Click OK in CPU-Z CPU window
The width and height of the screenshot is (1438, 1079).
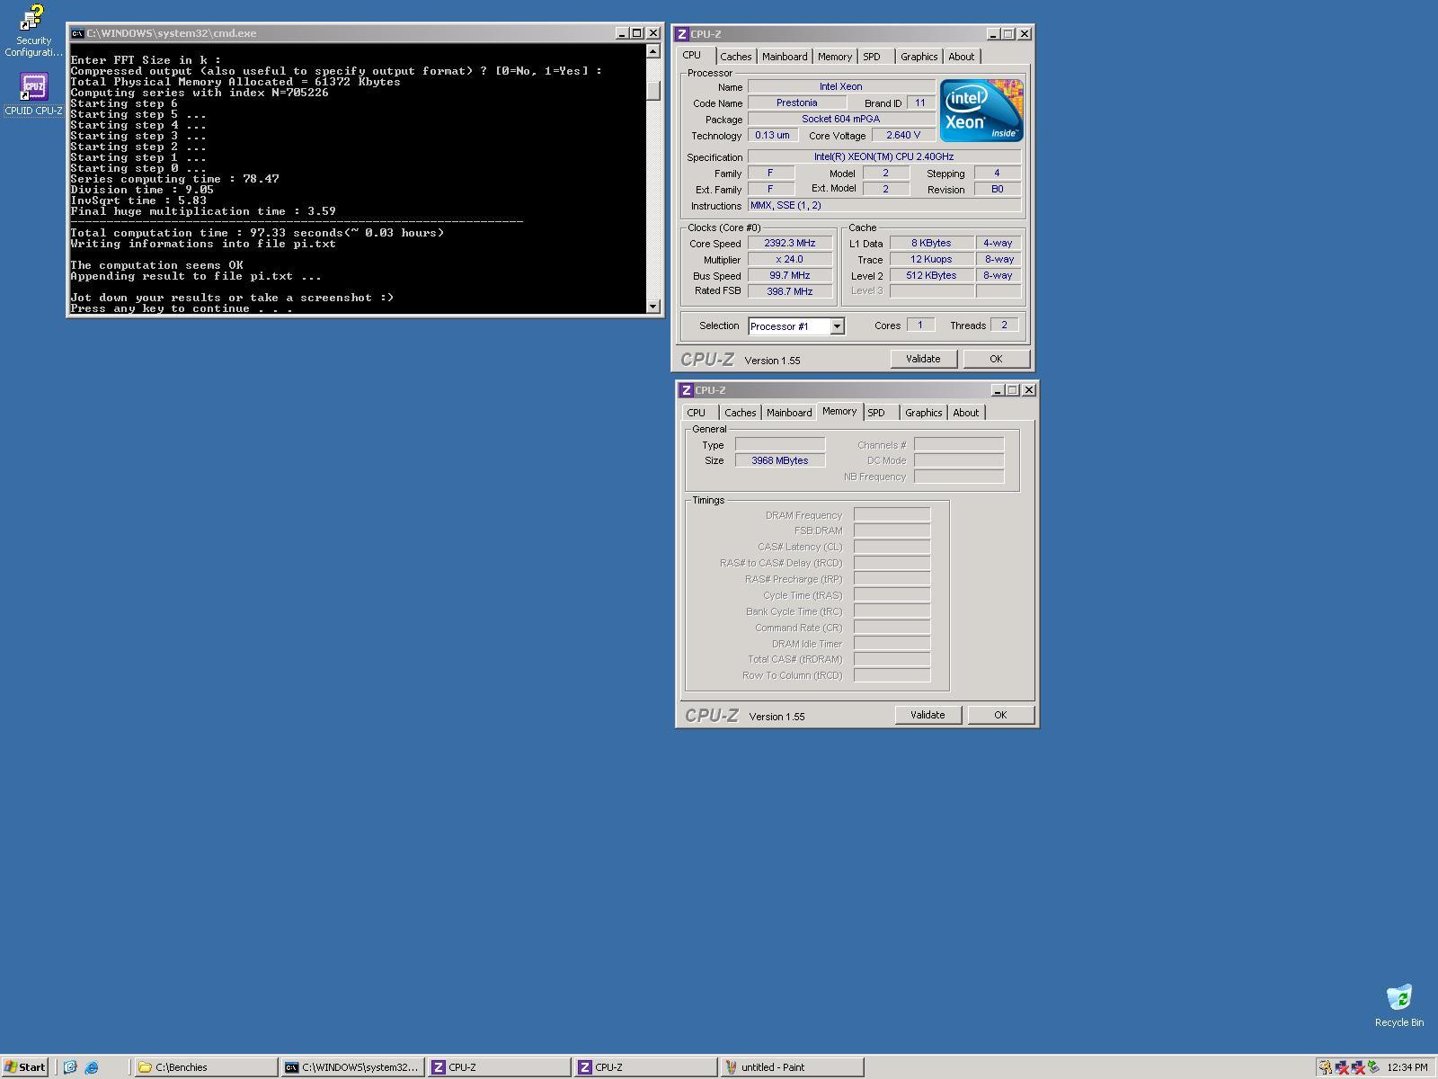996,359
